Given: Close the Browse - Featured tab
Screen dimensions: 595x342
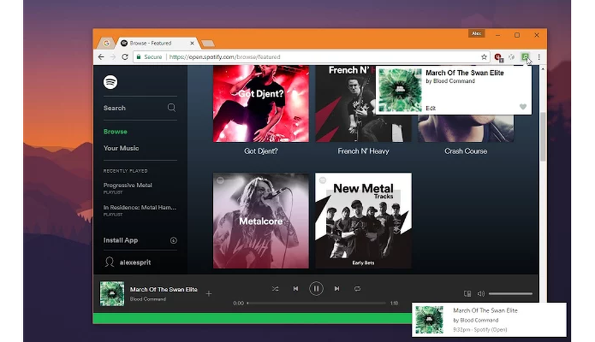Looking at the screenshot, I should pos(192,44).
